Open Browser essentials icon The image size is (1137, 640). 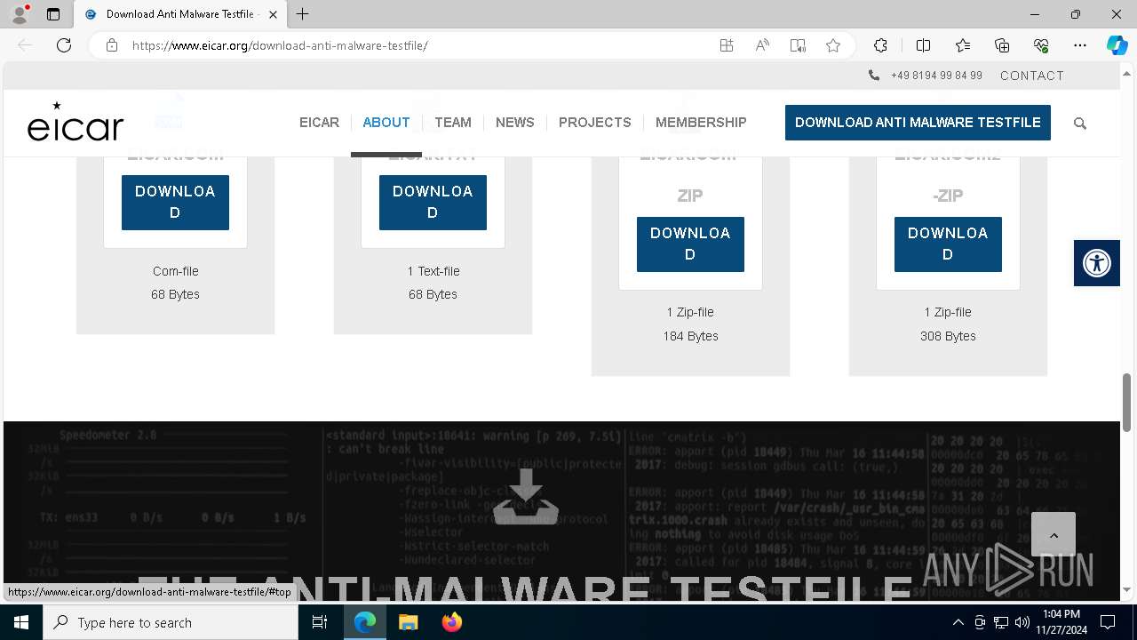[1041, 45]
